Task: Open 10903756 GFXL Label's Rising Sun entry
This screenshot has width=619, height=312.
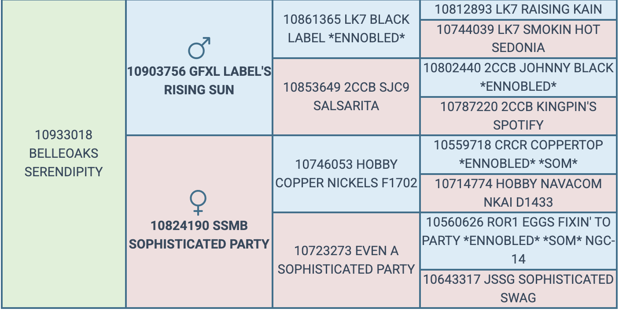Action: pyautogui.click(x=199, y=81)
